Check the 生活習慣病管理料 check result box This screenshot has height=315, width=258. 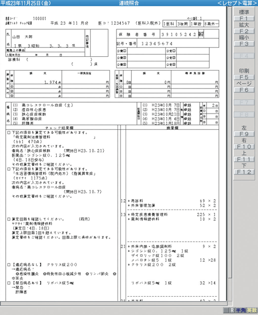click(x=9, y=169)
